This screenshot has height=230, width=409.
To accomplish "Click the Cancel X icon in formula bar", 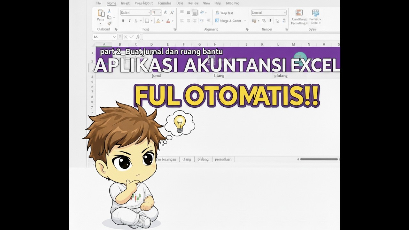I will [x=126, y=37].
